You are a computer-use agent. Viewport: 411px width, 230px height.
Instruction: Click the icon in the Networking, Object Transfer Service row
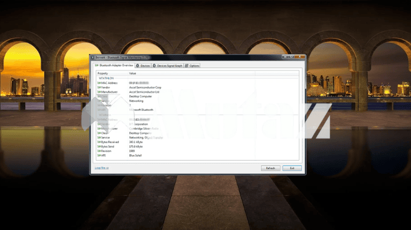[x=99, y=137]
